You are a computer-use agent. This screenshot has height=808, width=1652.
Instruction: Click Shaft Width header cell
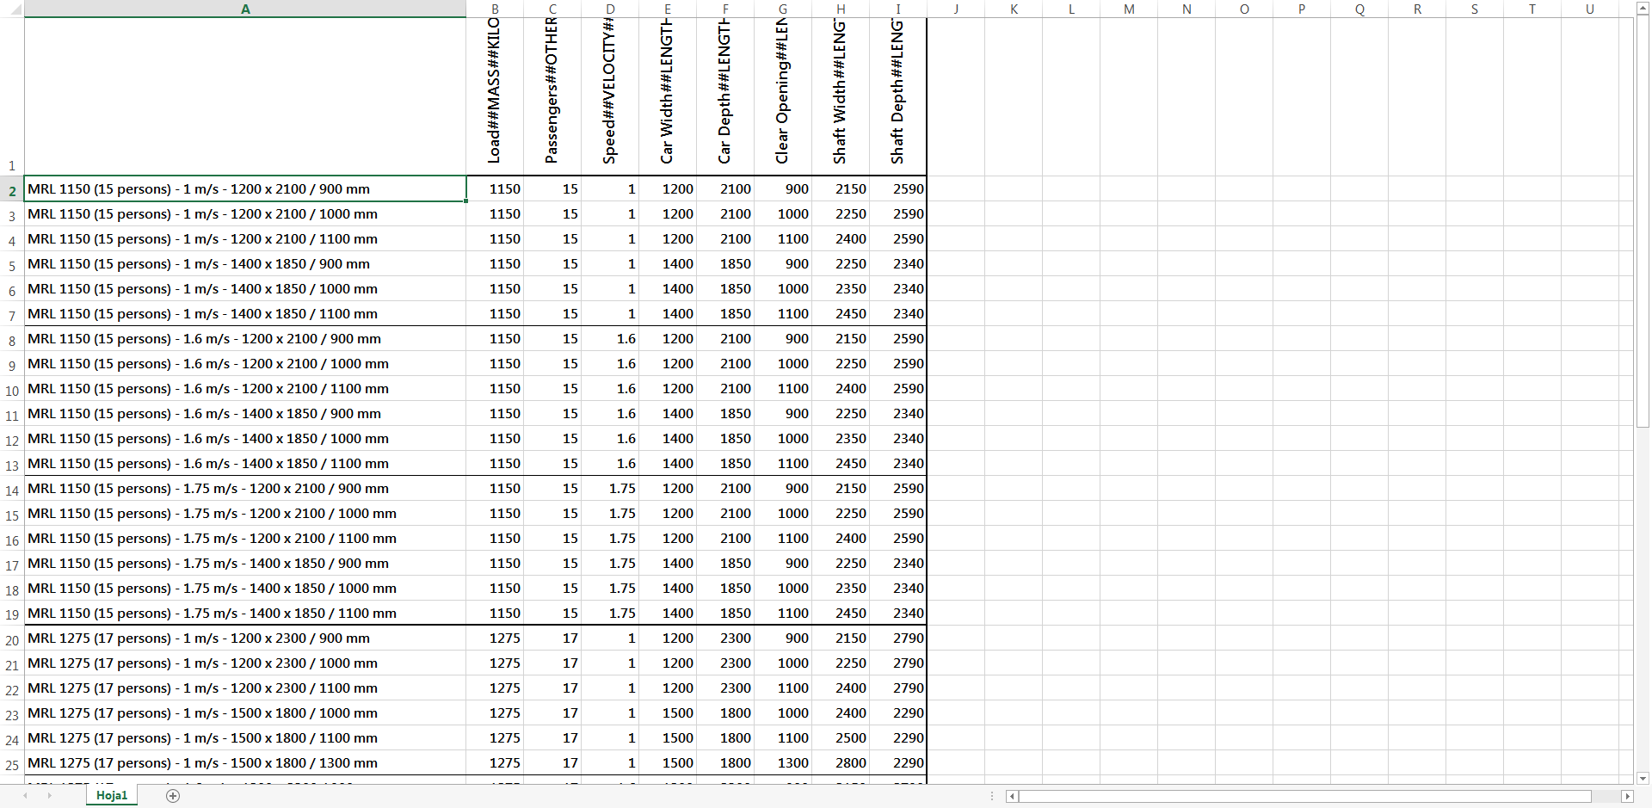click(x=841, y=96)
